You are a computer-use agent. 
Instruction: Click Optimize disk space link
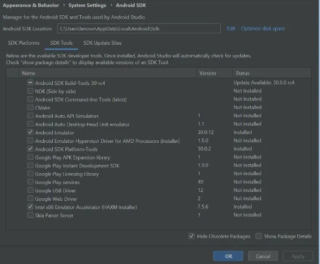[x=263, y=28]
